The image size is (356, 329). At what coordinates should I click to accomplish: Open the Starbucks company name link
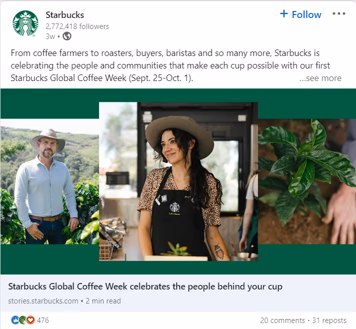64,15
